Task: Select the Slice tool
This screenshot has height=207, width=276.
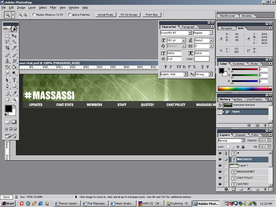Action: (14, 47)
